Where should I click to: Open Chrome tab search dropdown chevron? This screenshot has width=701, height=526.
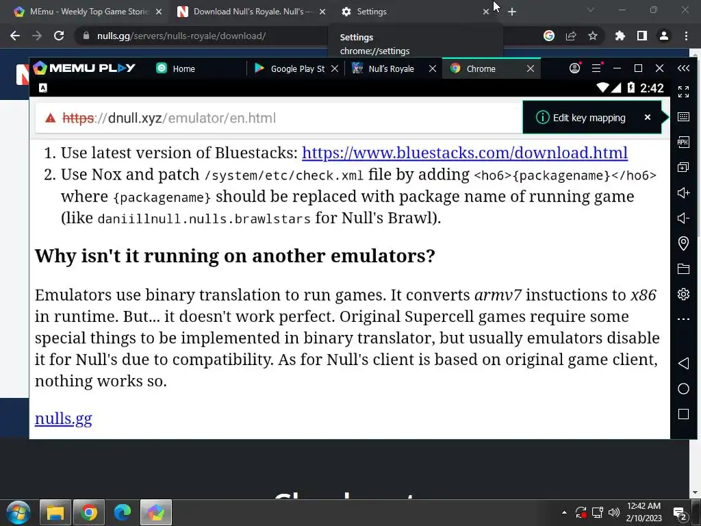click(591, 10)
